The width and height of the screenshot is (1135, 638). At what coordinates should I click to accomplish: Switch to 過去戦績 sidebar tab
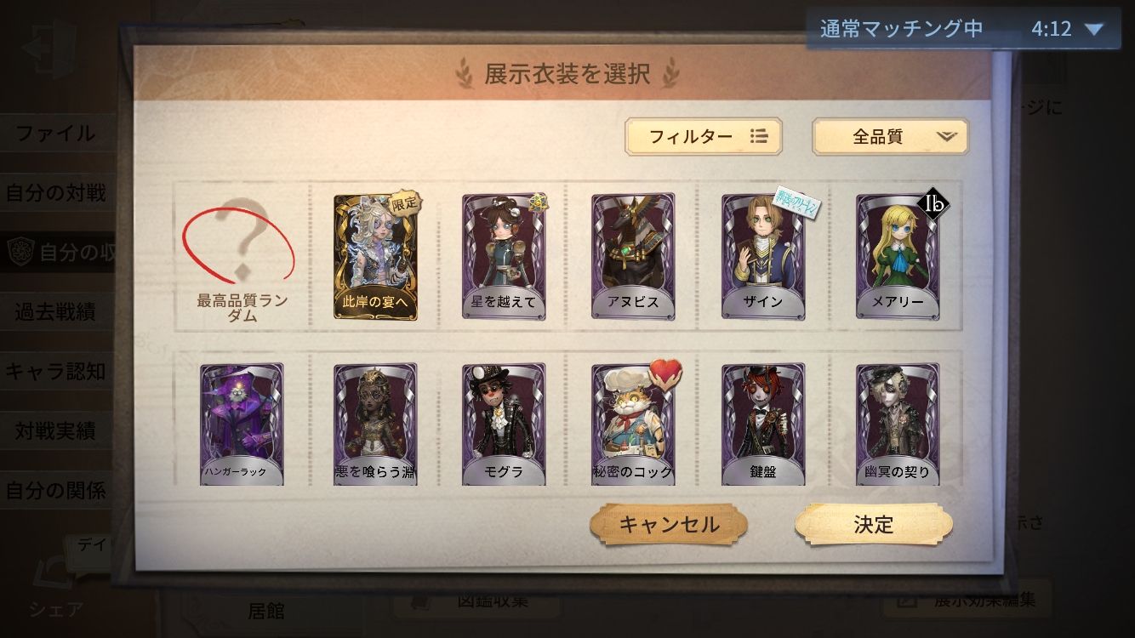[57, 312]
